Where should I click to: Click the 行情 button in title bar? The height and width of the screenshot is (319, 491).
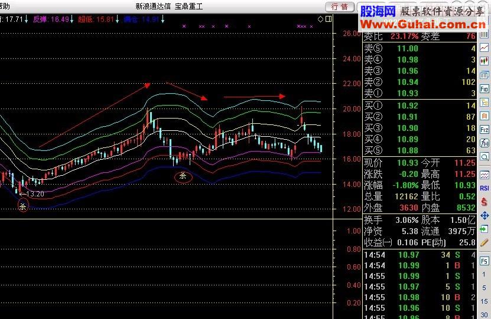click(340, 7)
